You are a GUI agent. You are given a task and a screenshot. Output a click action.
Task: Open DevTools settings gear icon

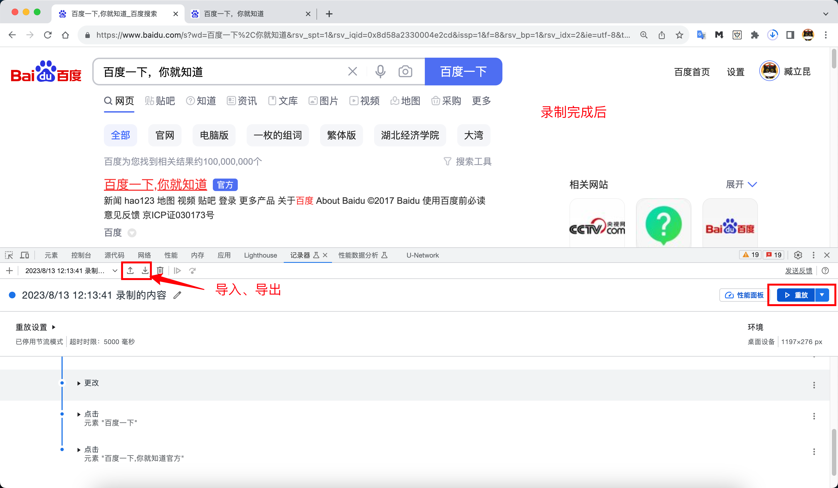coord(798,255)
